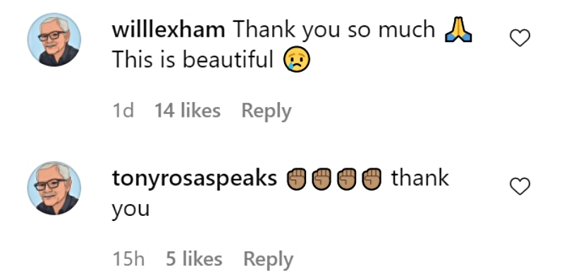The height and width of the screenshot is (280, 564).
Task: Click the text "Thank you so much"
Action: pos(336,30)
